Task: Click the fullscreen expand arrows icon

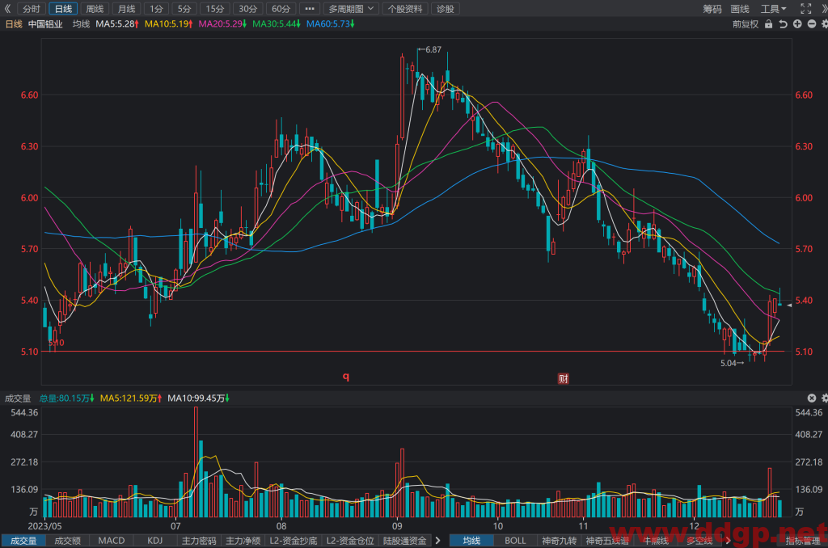Action: pos(806,8)
